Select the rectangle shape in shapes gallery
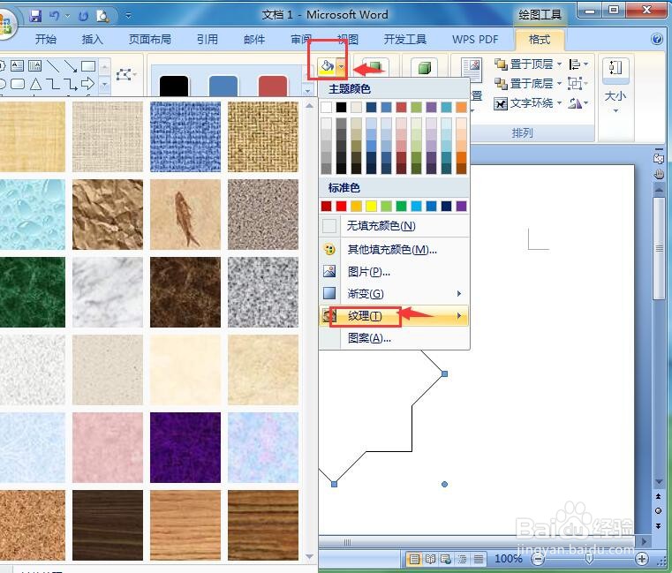The image size is (672, 573). point(88,65)
